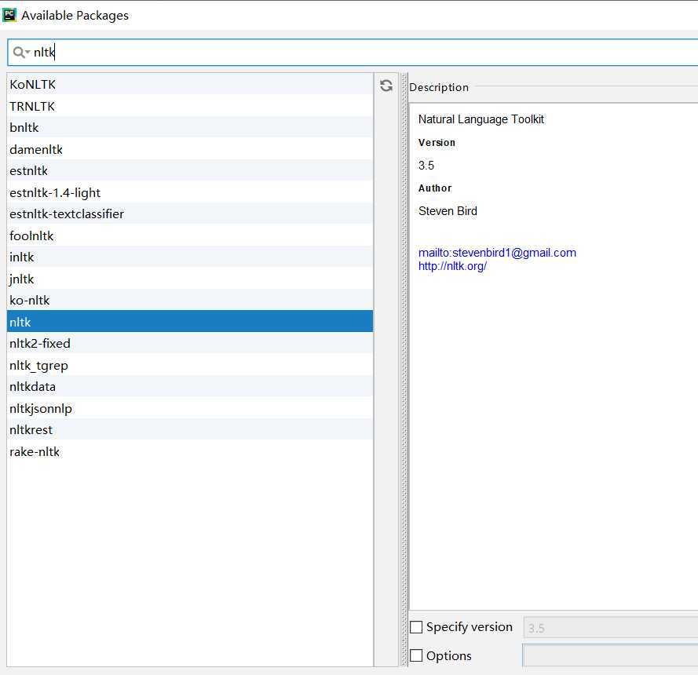Select the nltkrest package
The image size is (698, 675).
(x=190, y=430)
